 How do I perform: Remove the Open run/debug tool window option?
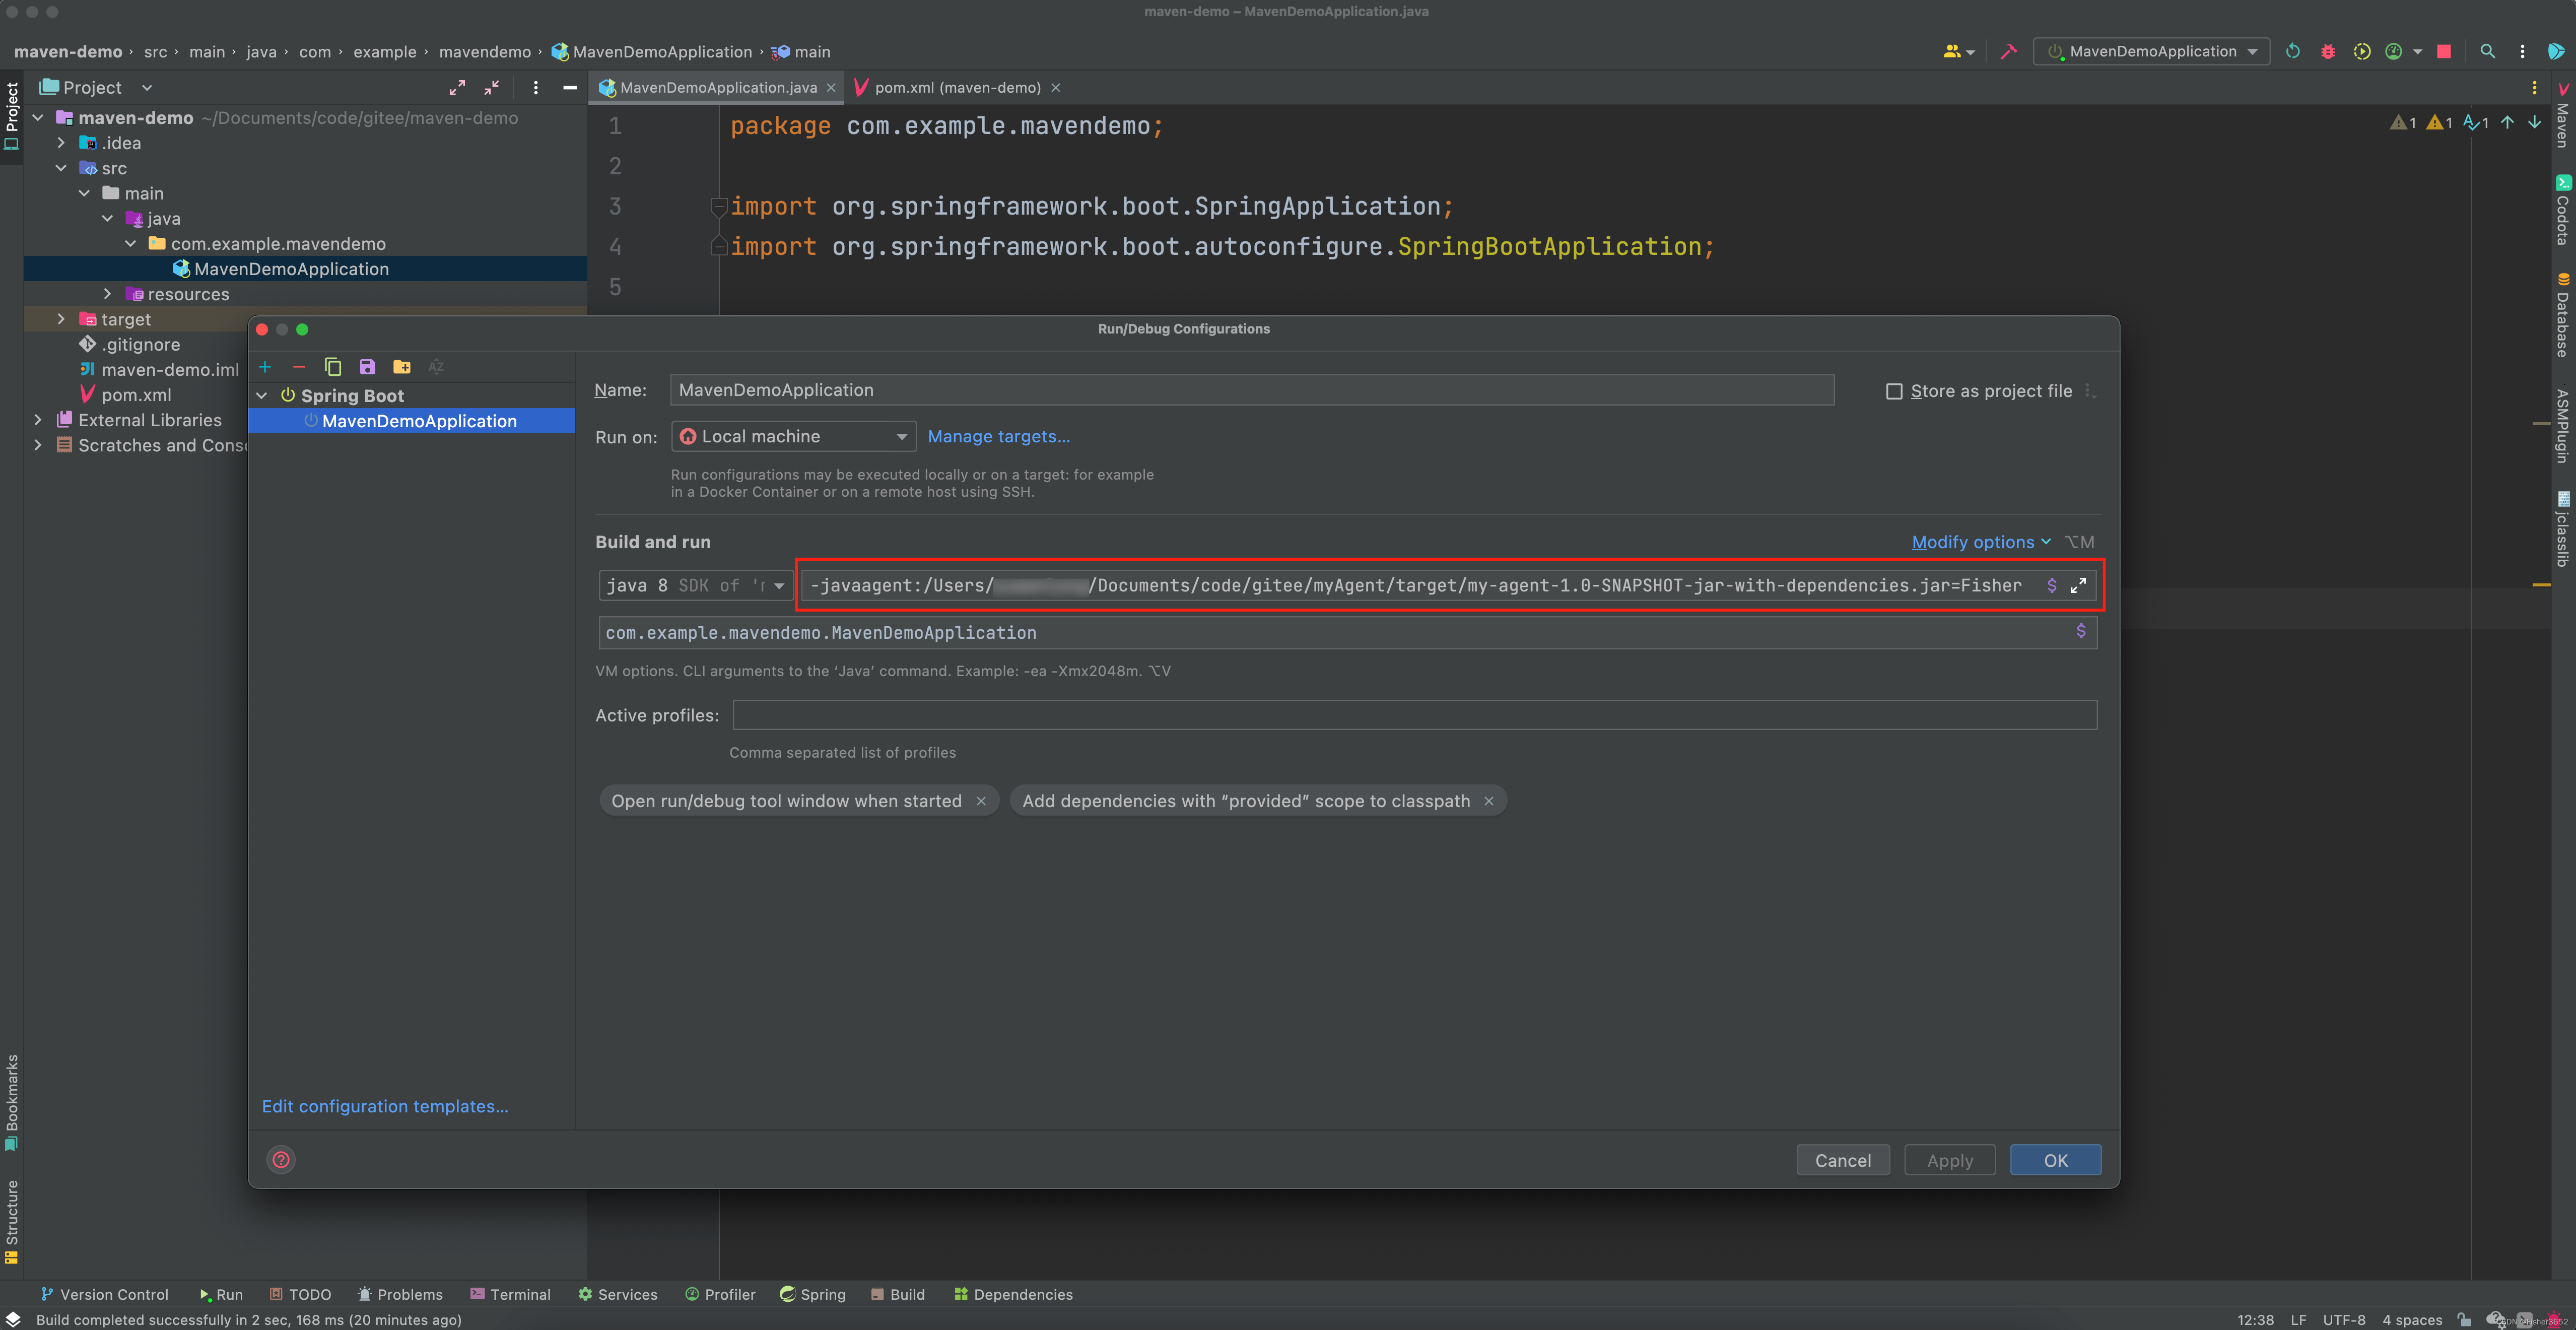[981, 801]
